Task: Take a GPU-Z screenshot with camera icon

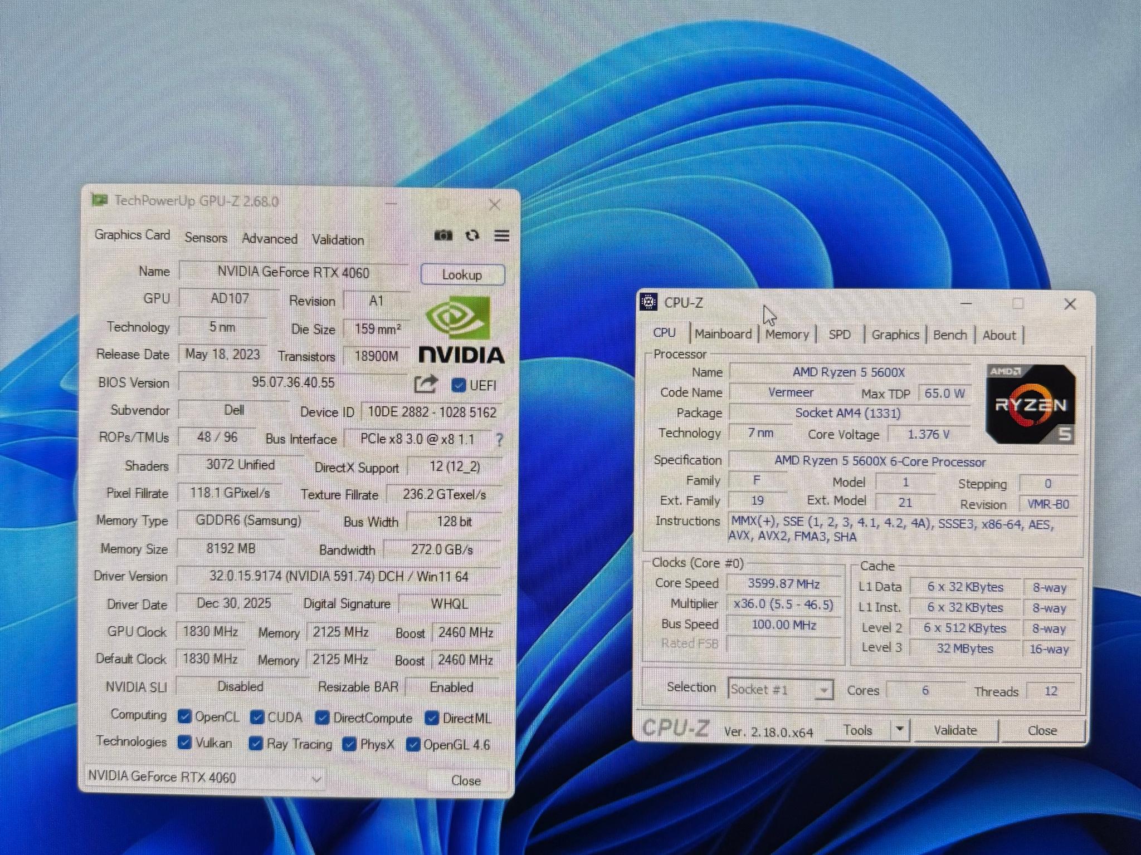Action: coord(443,235)
